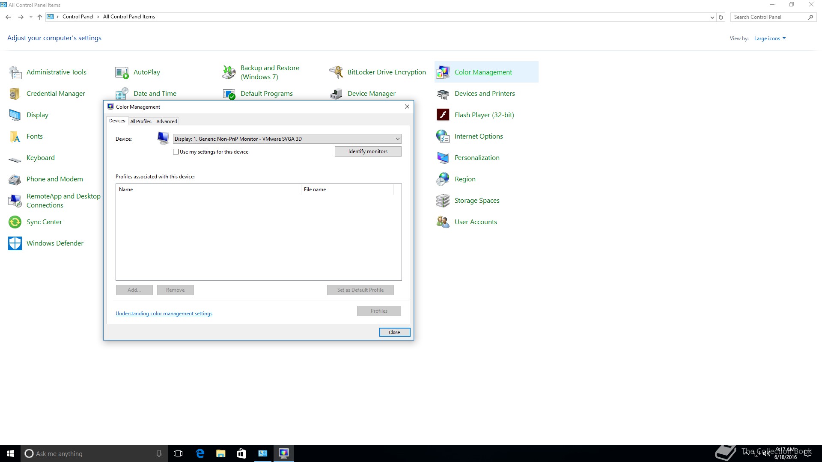Open the Fonts folder icon
This screenshot has width=822, height=462.
pos(15,136)
